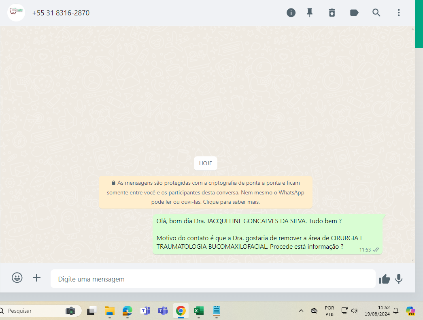Open first Microsoft Teams taskbar icon
Screen dimensions: 423x320
pos(145,311)
